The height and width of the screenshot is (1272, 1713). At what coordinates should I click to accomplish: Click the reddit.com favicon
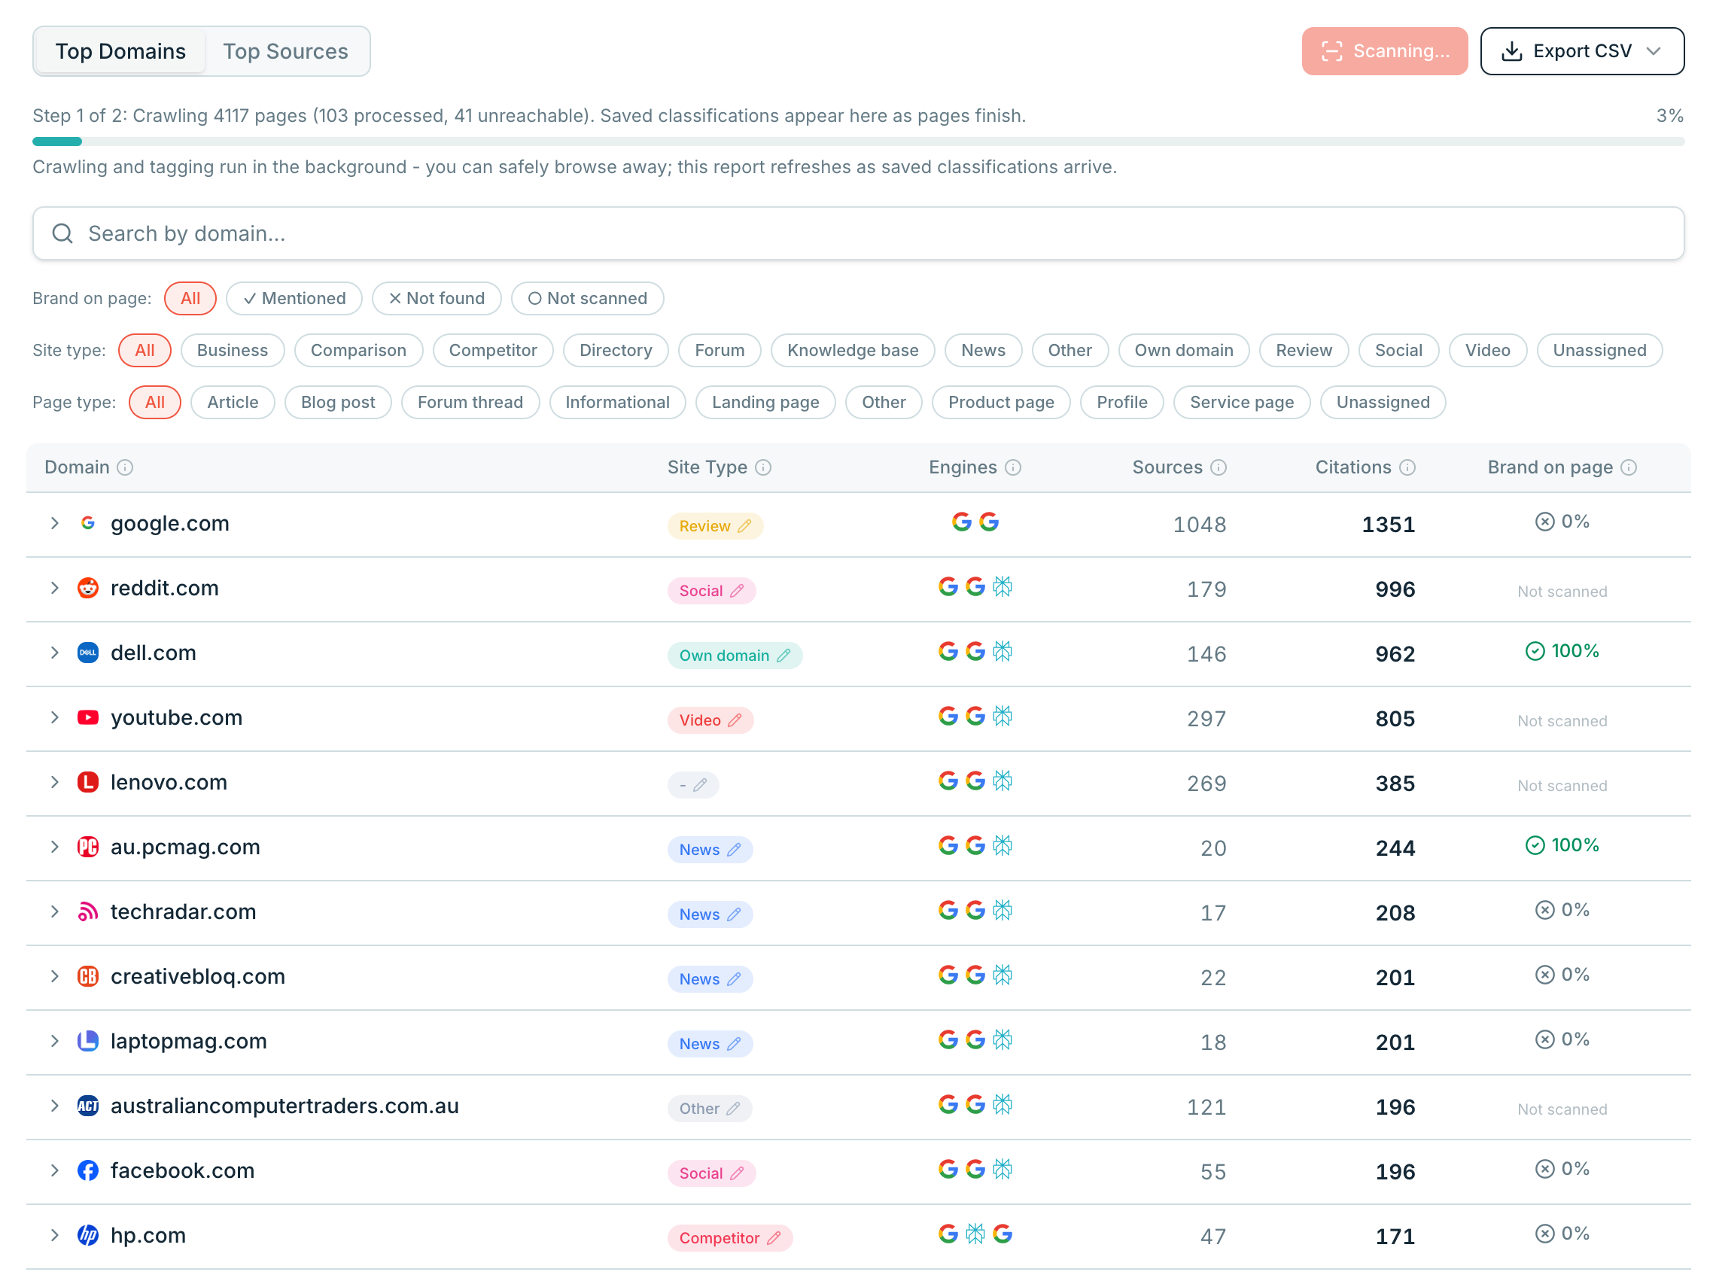pos(88,589)
